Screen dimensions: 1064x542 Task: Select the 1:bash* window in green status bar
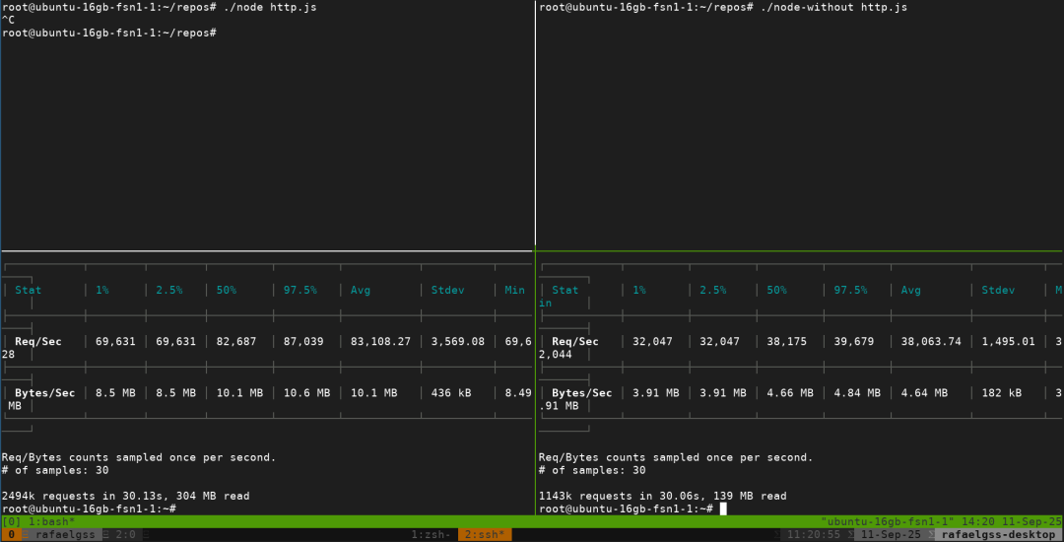point(50,521)
